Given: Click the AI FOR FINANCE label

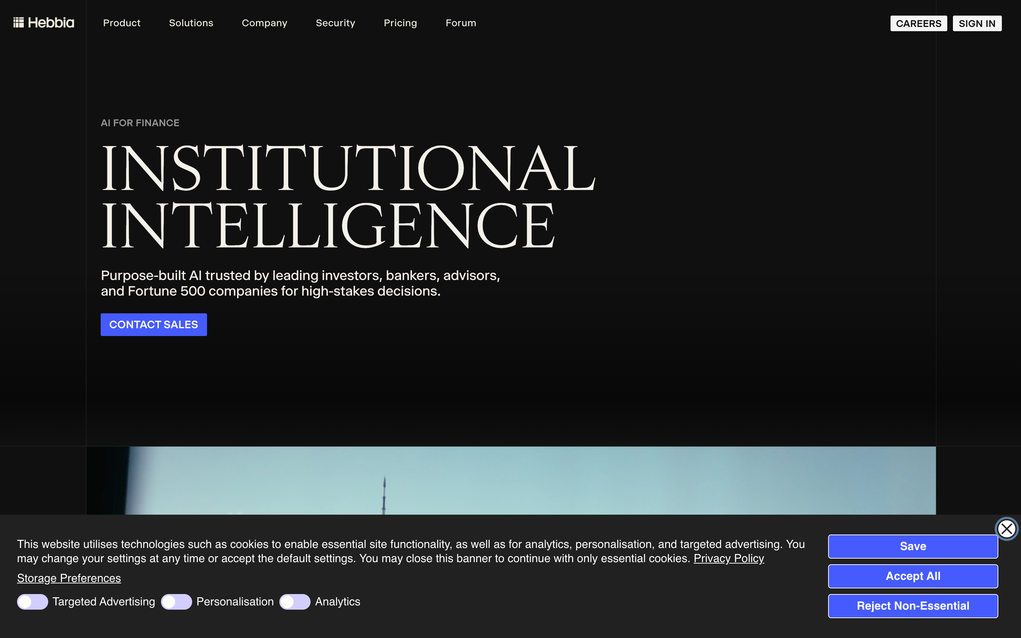Looking at the screenshot, I should click(x=140, y=123).
